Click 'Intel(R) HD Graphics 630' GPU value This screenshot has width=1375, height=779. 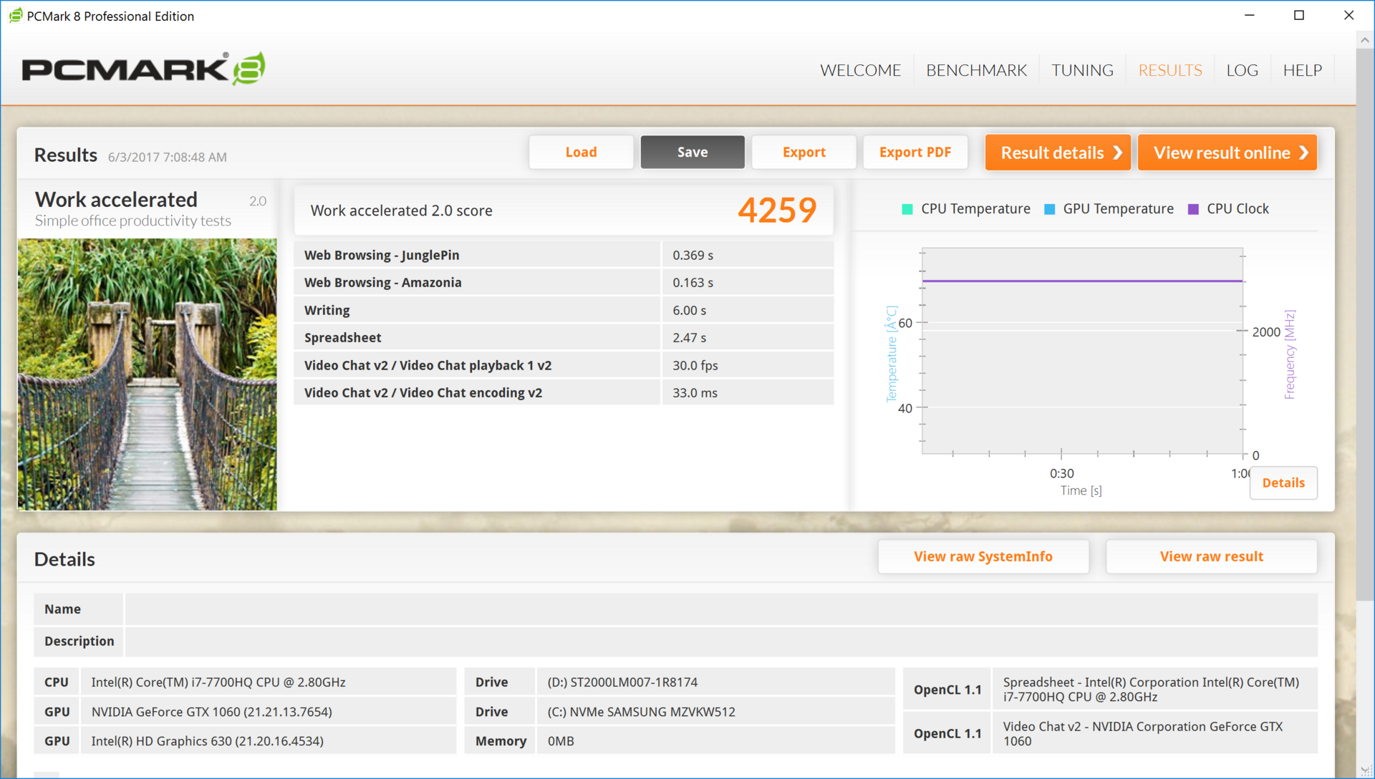207,741
